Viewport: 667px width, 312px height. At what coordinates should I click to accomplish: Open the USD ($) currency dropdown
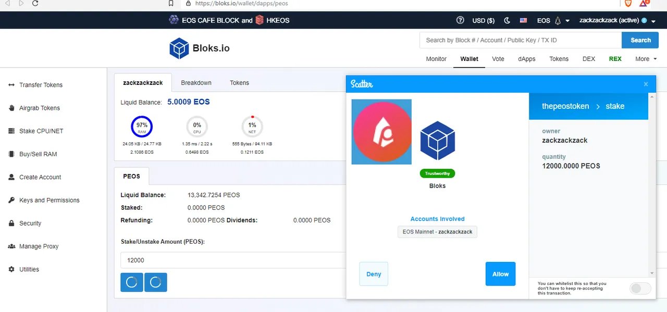click(483, 20)
